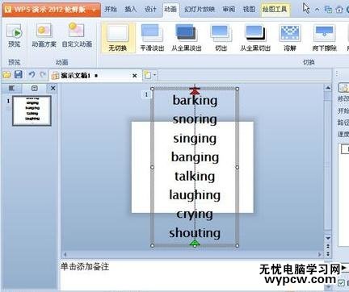349x292 pixels.
Task: Click the open folder icon
Action: point(7,75)
